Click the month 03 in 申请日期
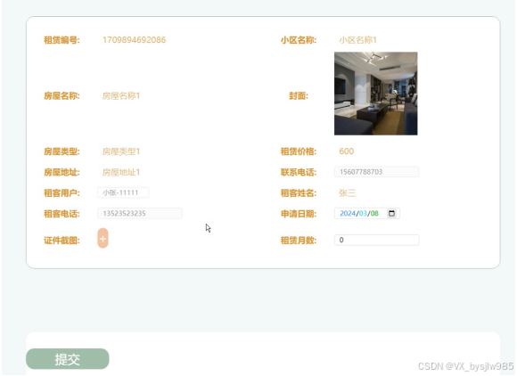 (x=363, y=214)
